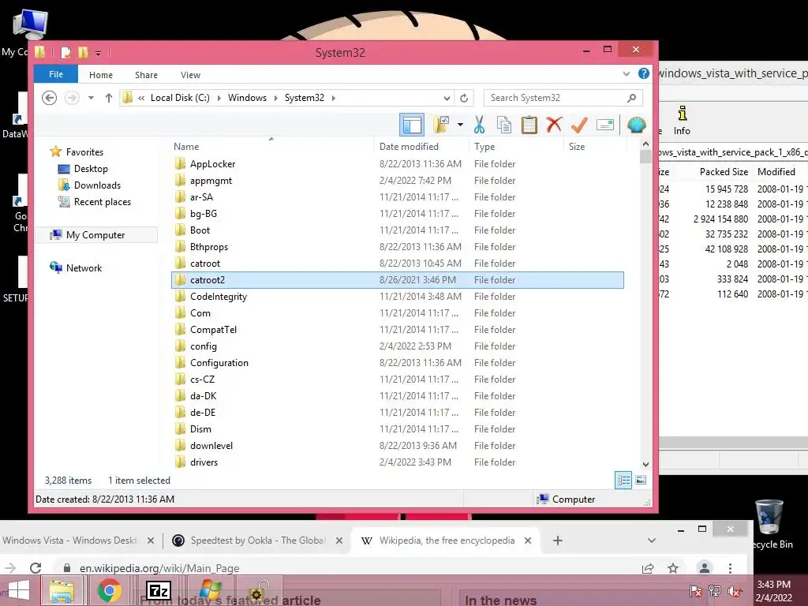The width and height of the screenshot is (808, 606).
Task: Click the Paste clipboard toolbar icon
Action: tap(529, 125)
